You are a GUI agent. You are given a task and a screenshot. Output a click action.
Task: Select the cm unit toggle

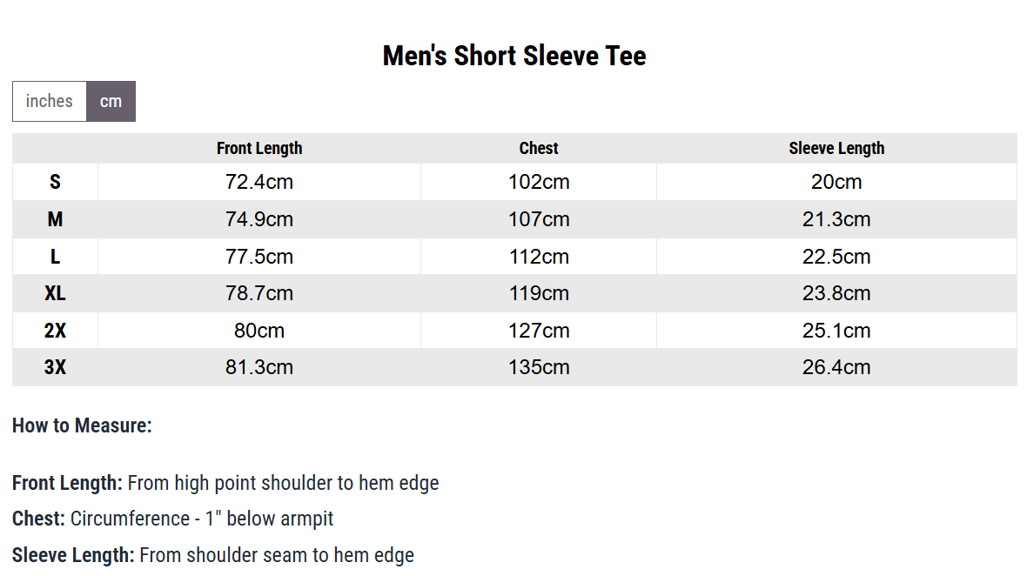tap(111, 102)
